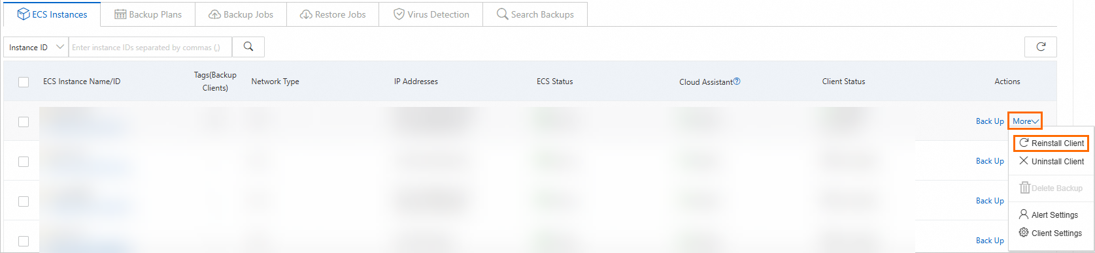Image resolution: width=1095 pixels, height=253 pixels.
Task: Click the Delete Backup trash entry
Action: [1051, 188]
